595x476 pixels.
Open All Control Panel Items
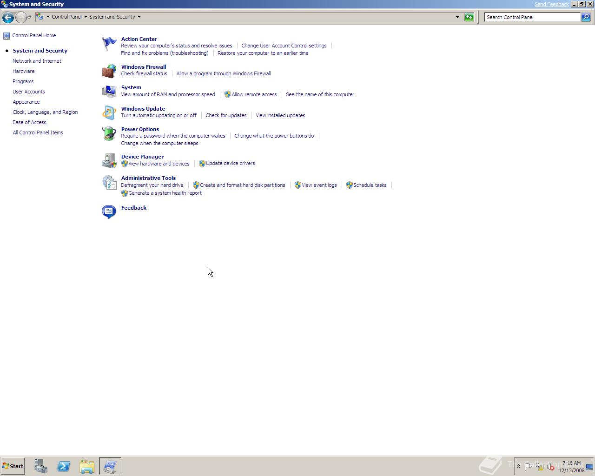click(38, 132)
